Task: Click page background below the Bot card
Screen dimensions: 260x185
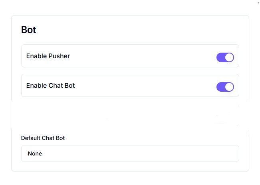Action: [130, 179]
